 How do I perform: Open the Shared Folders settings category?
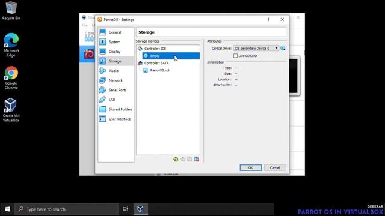(x=116, y=109)
